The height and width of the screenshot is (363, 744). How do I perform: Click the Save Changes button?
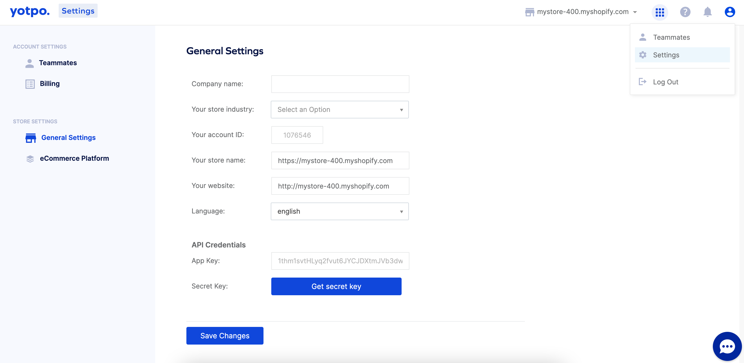coord(225,336)
